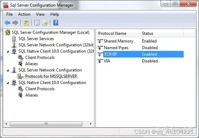
Task: Click the Disabled status of Named Pipes
Action: click(150, 48)
